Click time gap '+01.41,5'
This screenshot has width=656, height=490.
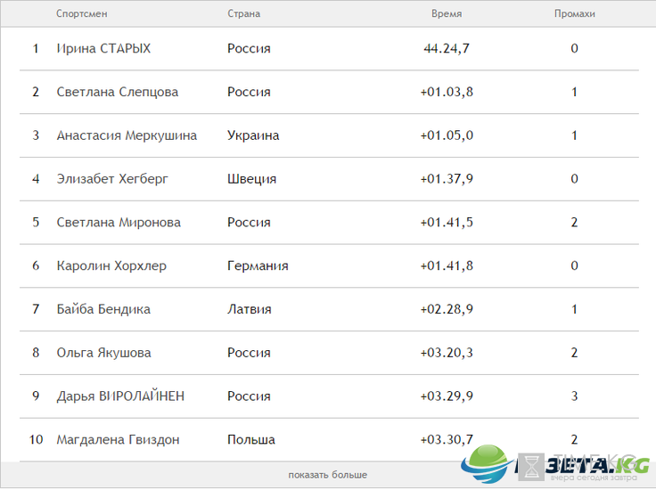click(x=447, y=223)
